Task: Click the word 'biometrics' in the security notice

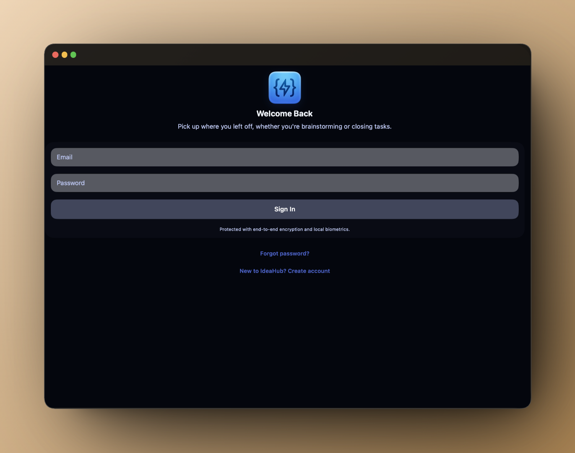Action: (x=337, y=229)
